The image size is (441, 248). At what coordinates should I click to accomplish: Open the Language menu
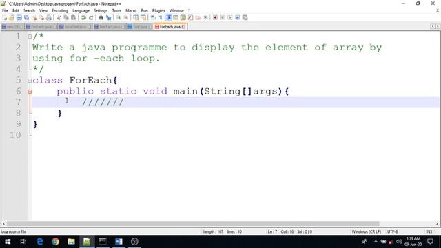click(x=81, y=11)
